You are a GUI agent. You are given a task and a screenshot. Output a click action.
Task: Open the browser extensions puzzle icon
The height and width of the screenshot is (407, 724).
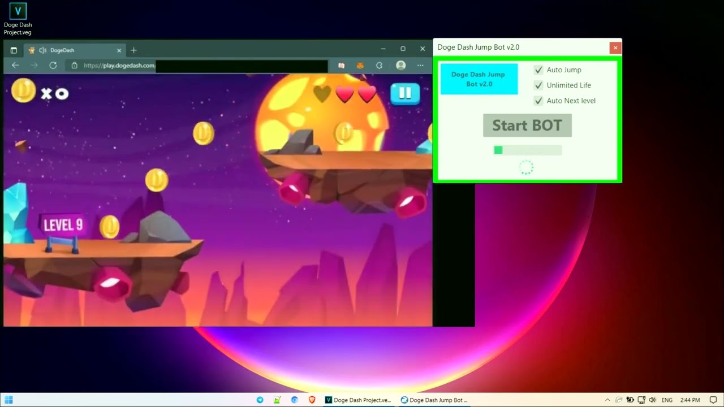380,66
